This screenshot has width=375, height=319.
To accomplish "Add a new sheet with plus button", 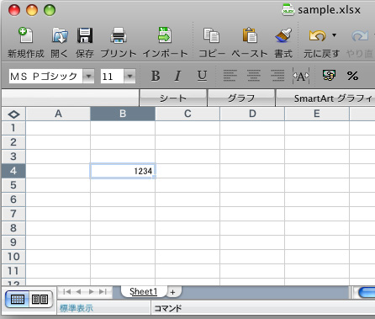I will click(173, 292).
